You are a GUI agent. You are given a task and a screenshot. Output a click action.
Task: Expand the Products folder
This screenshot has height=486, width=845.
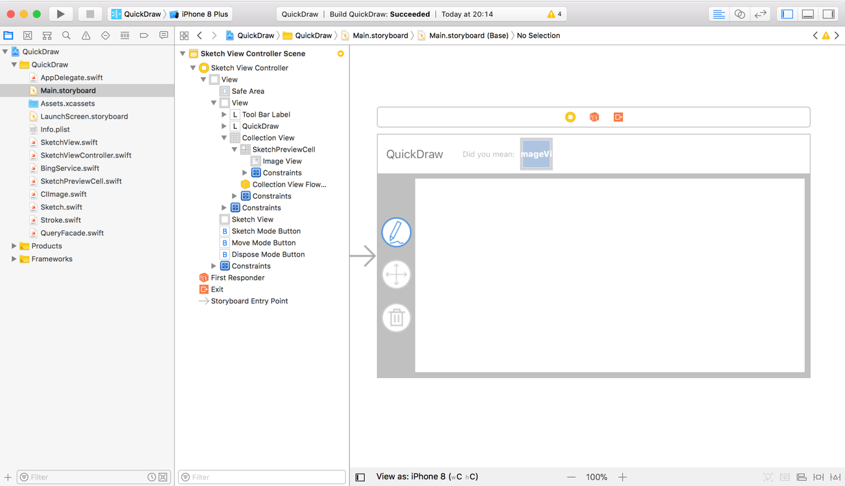coord(14,246)
